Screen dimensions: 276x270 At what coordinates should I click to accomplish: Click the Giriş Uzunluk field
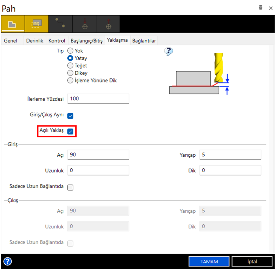tap(98, 170)
